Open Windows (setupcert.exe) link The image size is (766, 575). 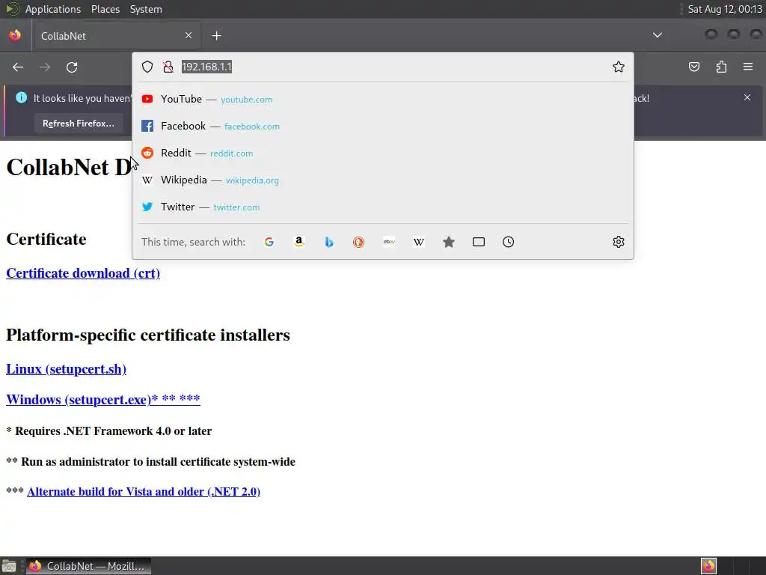pos(103,400)
